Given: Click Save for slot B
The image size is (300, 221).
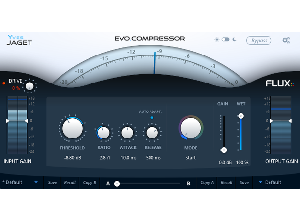Looking at the screenshot, I should point(244,183).
